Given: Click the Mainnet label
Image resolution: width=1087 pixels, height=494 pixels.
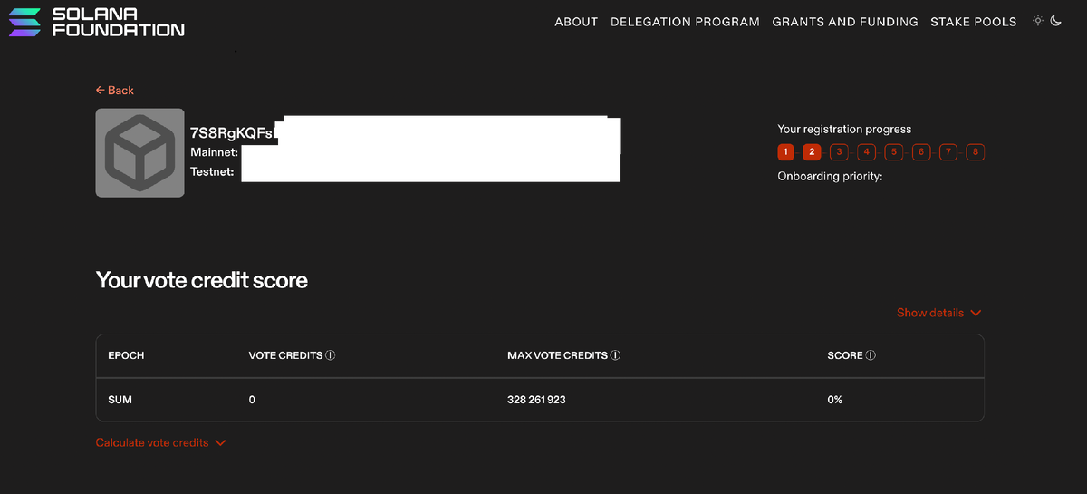Looking at the screenshot, I should (215, 152).
